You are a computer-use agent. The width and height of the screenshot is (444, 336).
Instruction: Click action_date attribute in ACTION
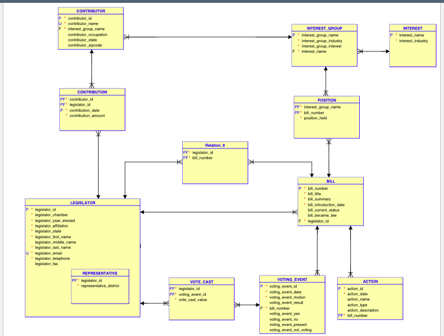(x=357, y=294)
